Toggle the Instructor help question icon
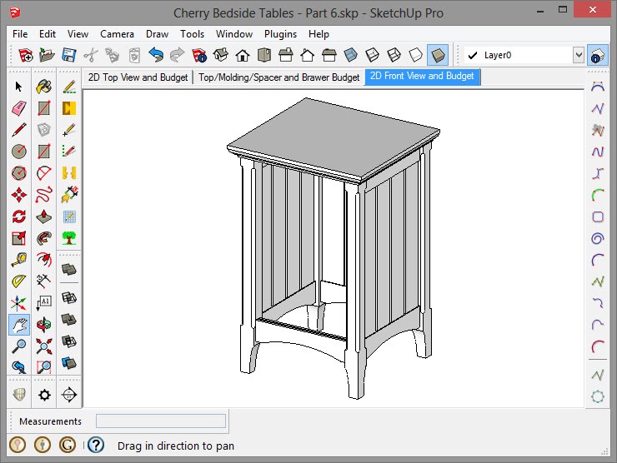Screen dimensions: 617x463 pyautogui.click(x=96, y=446)
